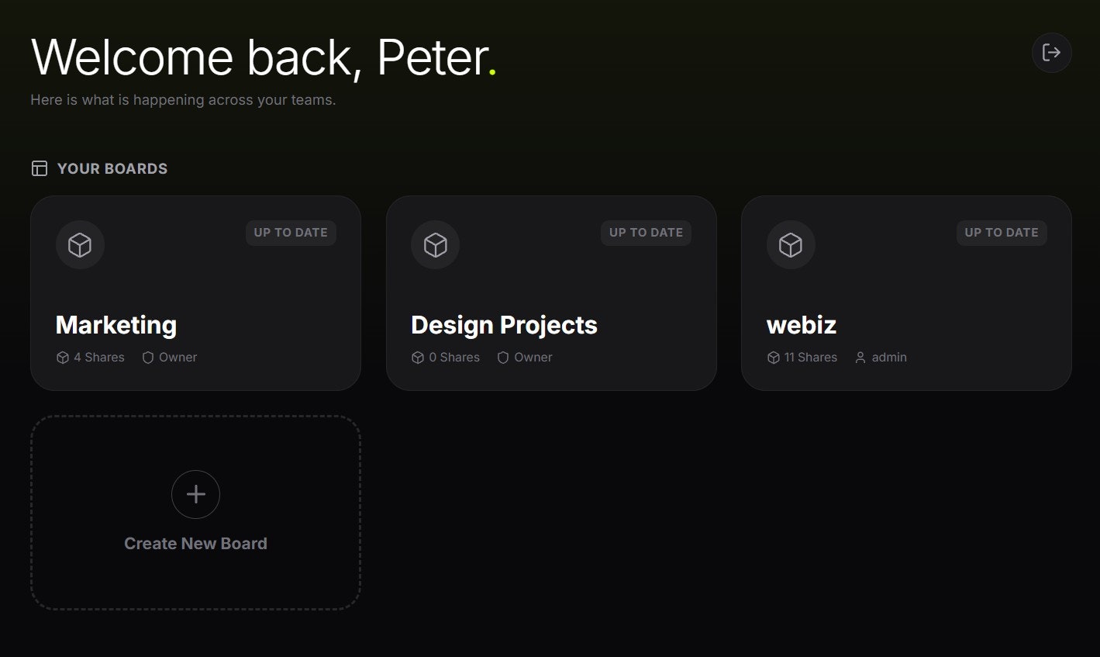Click the admin user icon on the webiz card
1100x657 pixels.
859,357
